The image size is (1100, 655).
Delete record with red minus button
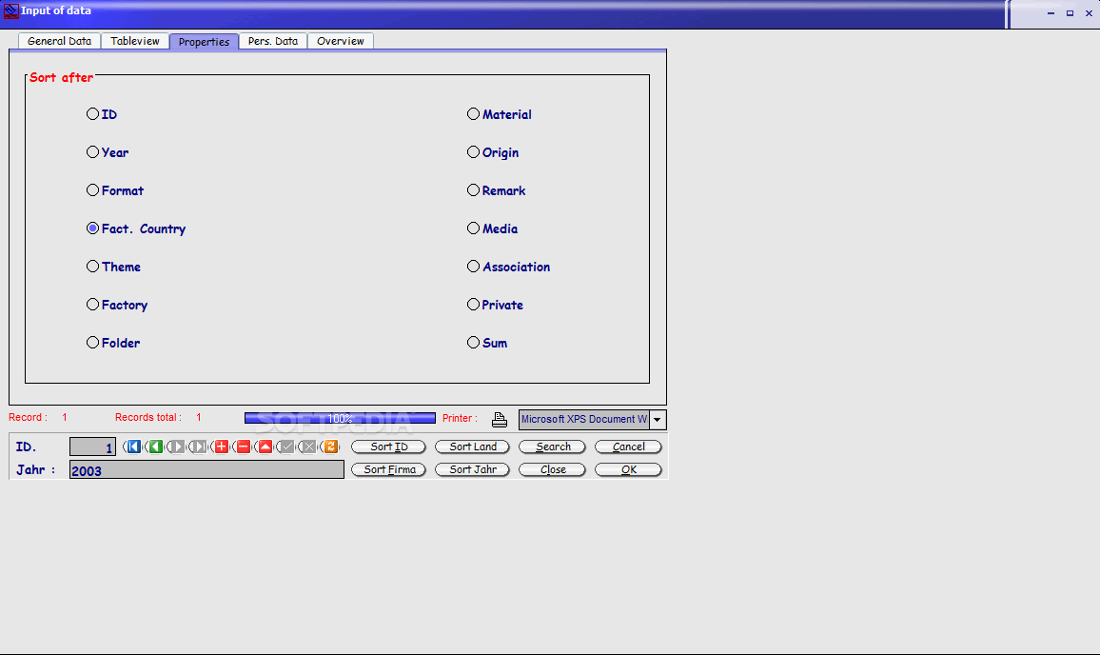243,447
